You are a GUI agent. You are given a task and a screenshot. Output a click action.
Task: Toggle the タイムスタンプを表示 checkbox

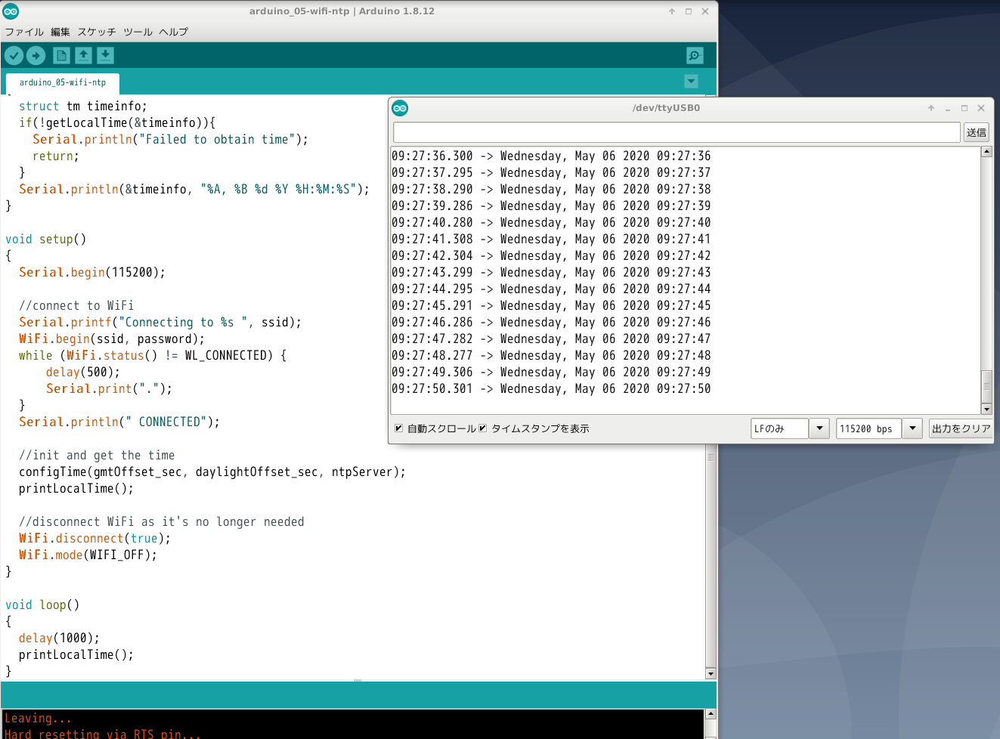pos(482,428)
